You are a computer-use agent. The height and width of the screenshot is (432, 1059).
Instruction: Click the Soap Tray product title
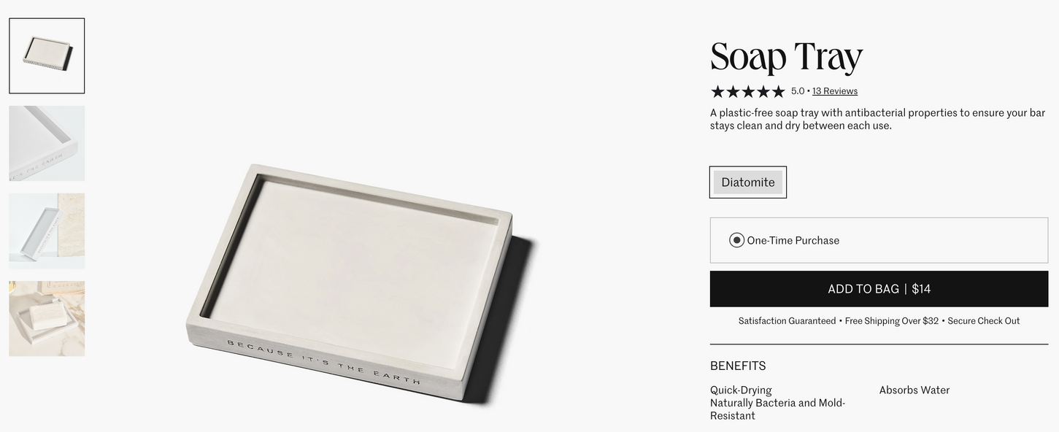click(786, 57)
